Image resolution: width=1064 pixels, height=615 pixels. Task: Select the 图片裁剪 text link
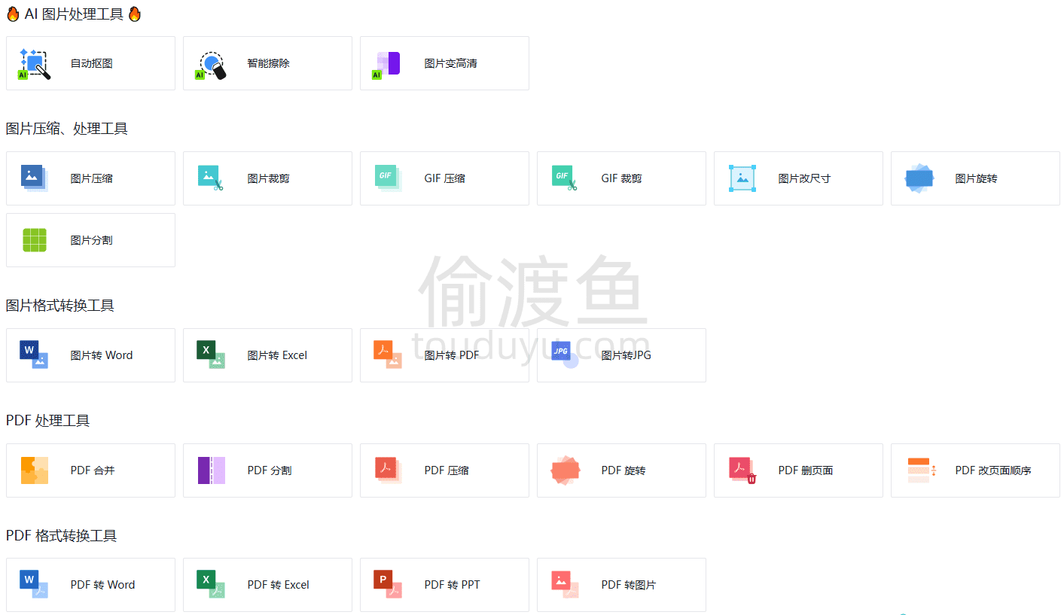tap(269, 179)
